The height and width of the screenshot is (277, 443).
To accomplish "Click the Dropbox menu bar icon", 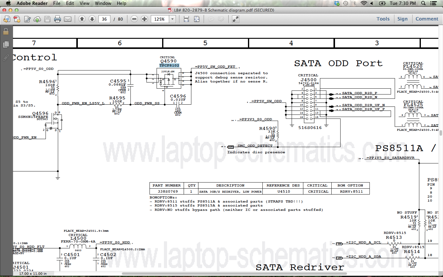I will coord(337,3).
